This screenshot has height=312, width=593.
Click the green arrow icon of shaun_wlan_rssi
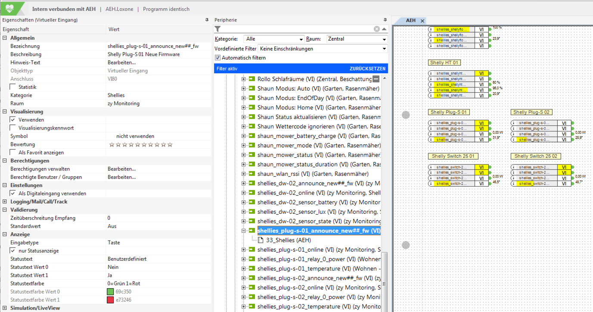(252, 174)
